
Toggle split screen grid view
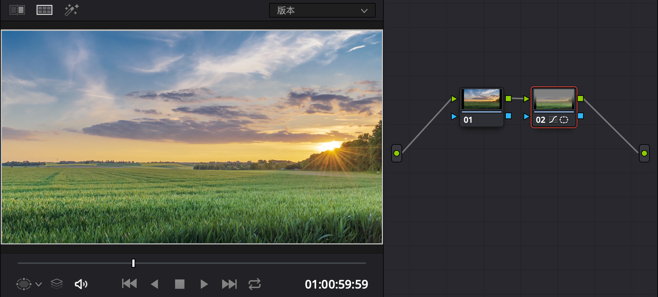tap(44, 10)
